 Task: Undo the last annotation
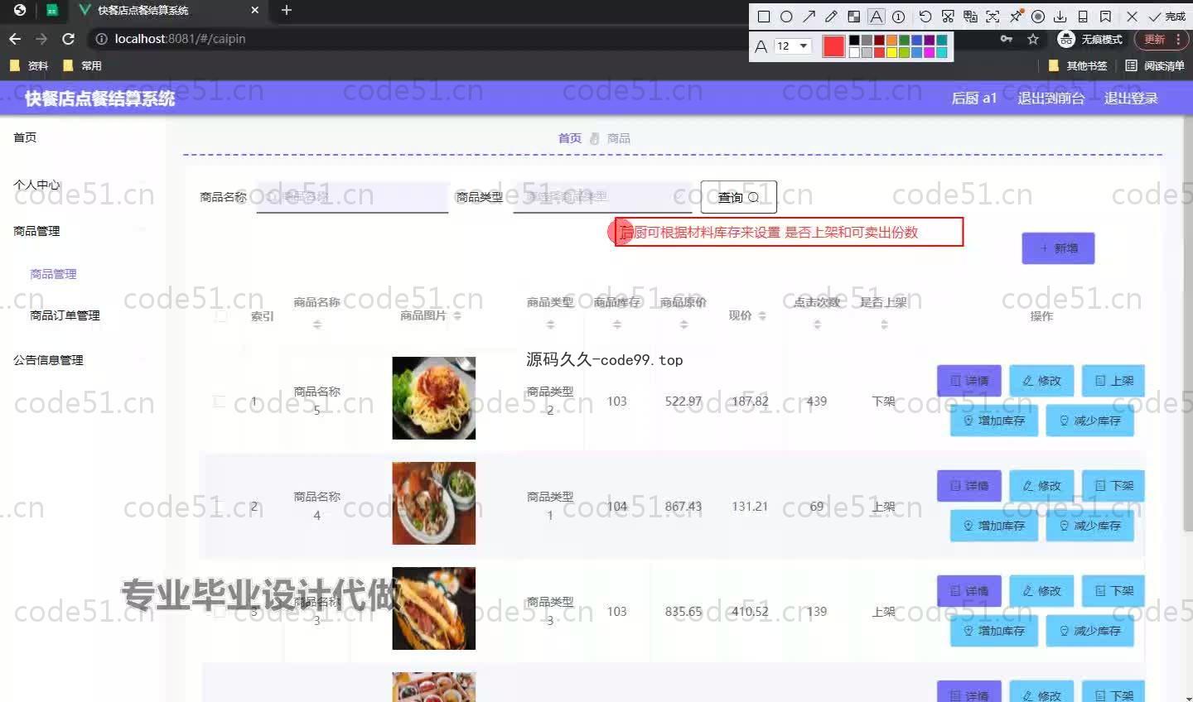[x=925, y=17]
